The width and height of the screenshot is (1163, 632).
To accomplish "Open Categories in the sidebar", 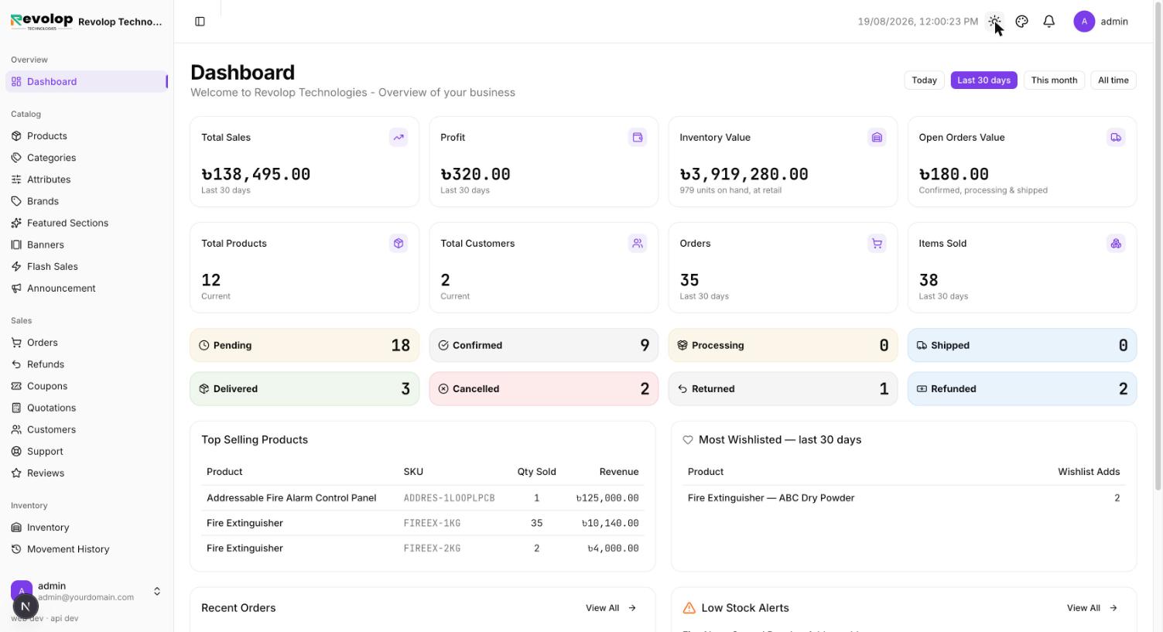I will click(87, 158).
